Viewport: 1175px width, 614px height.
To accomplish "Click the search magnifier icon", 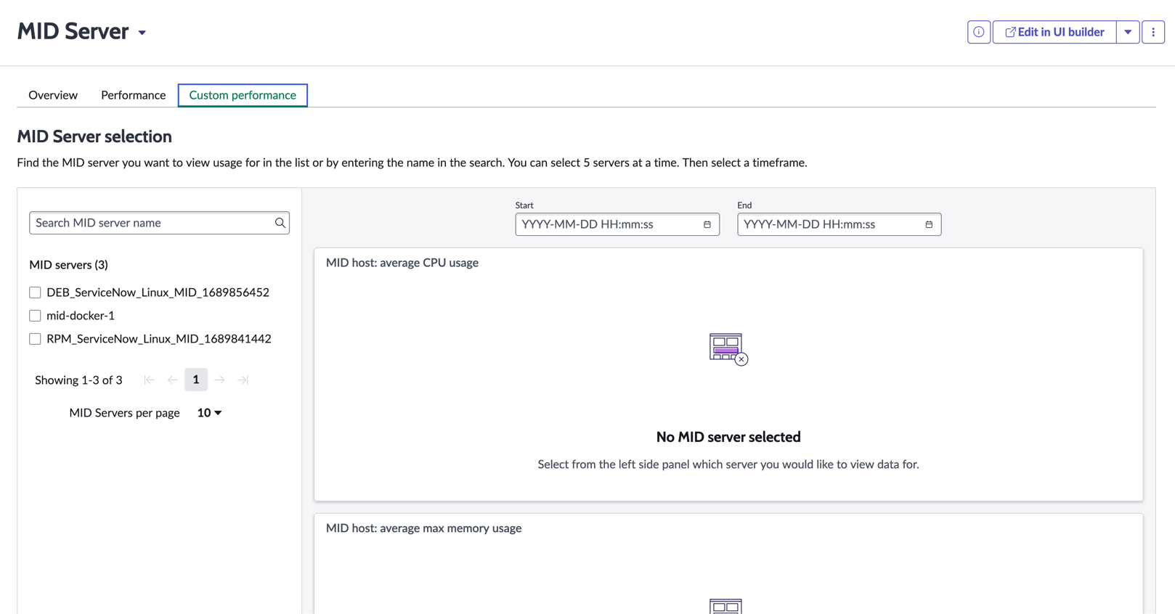I will point(280,223).
